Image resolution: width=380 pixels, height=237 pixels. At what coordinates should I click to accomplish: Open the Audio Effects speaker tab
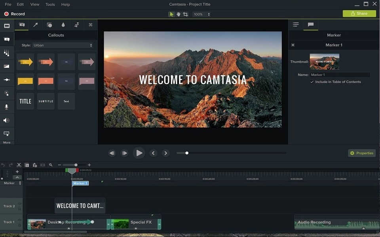click(7, 120)
